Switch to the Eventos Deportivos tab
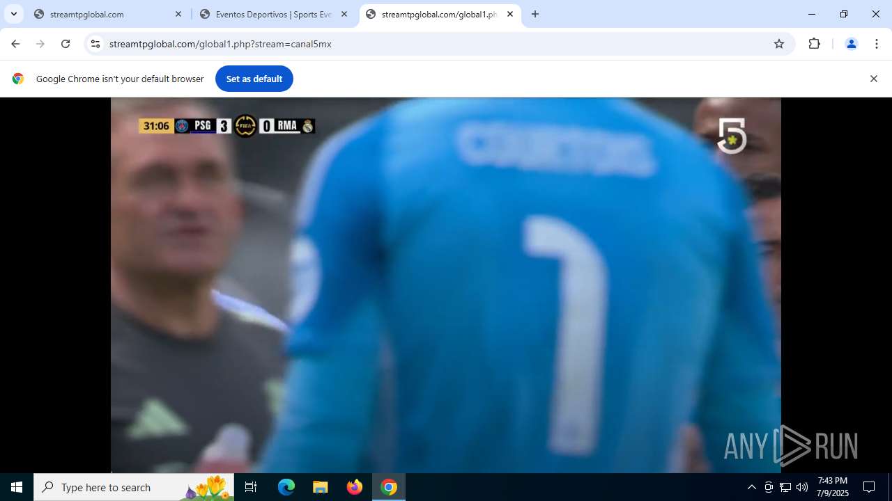The image size is (892, 501). (x=273, y=14)
